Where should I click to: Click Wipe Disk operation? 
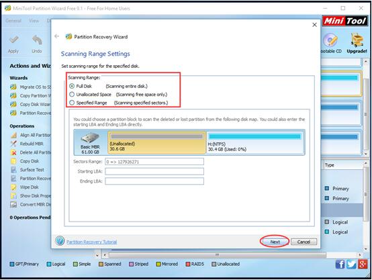(x=24, y=187)
